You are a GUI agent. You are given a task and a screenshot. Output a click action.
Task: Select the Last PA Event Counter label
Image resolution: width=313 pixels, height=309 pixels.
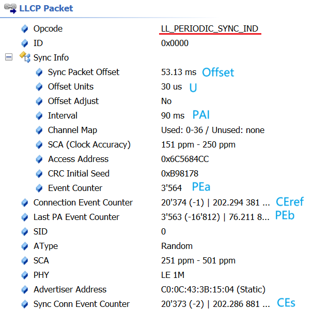[x=76, y=217]
